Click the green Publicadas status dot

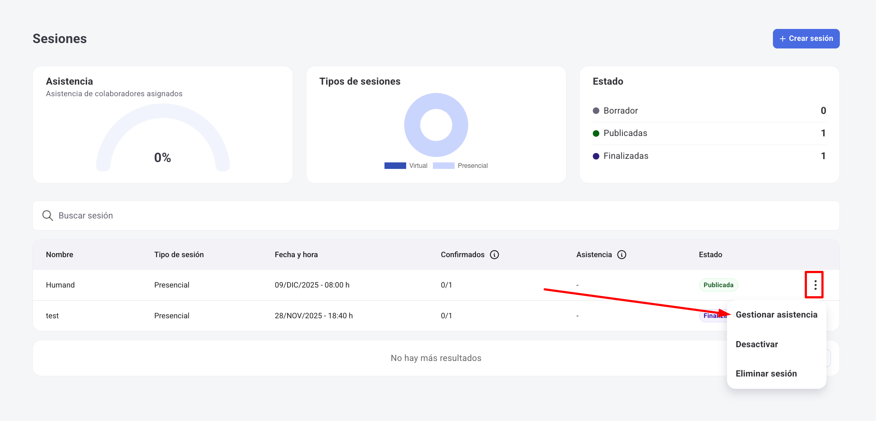[x=596, y=133]
